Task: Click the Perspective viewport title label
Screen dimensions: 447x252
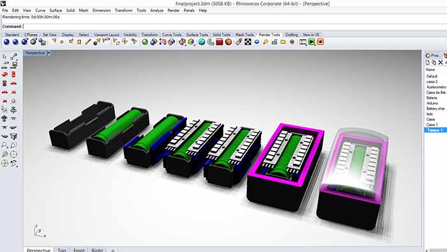Action: (x=35, y=53)
